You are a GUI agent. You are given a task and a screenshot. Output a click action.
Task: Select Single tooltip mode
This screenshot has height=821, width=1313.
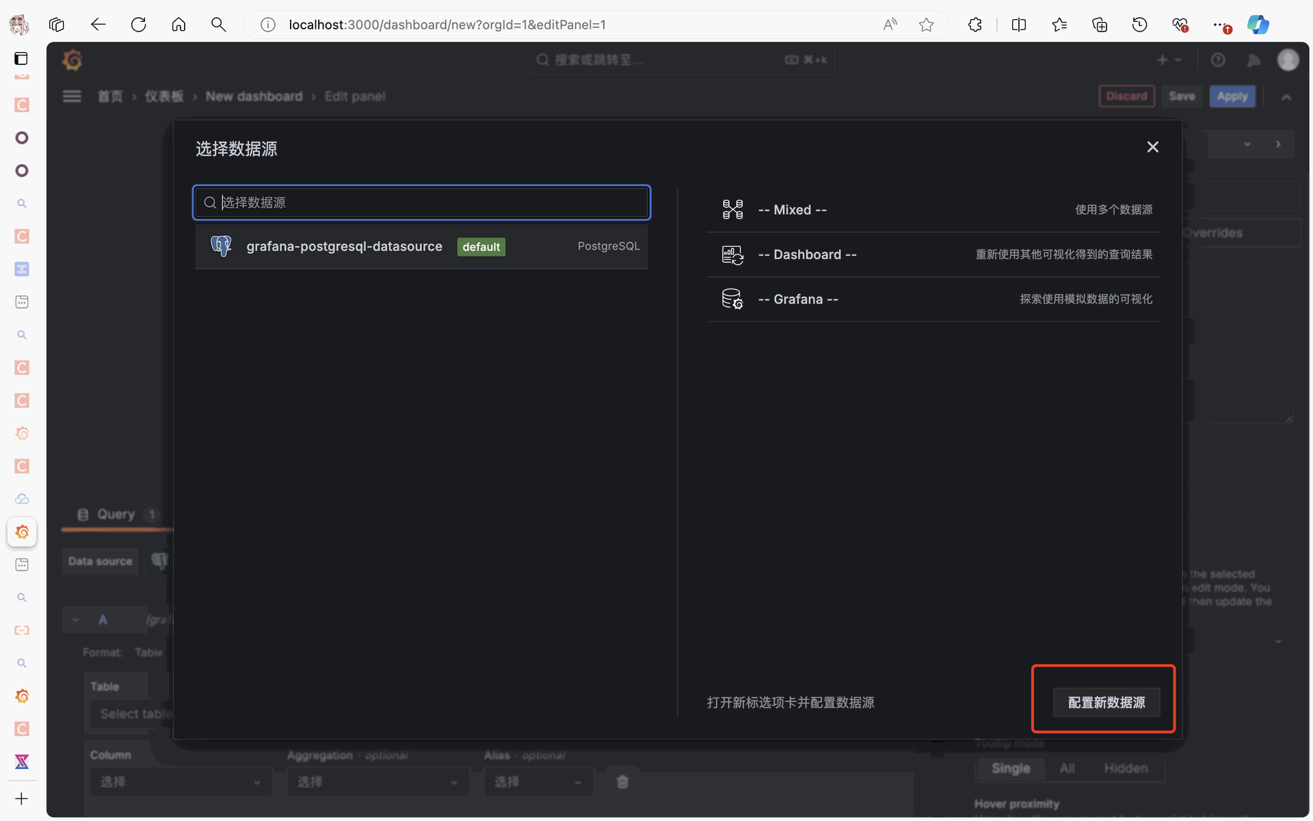1011,768
